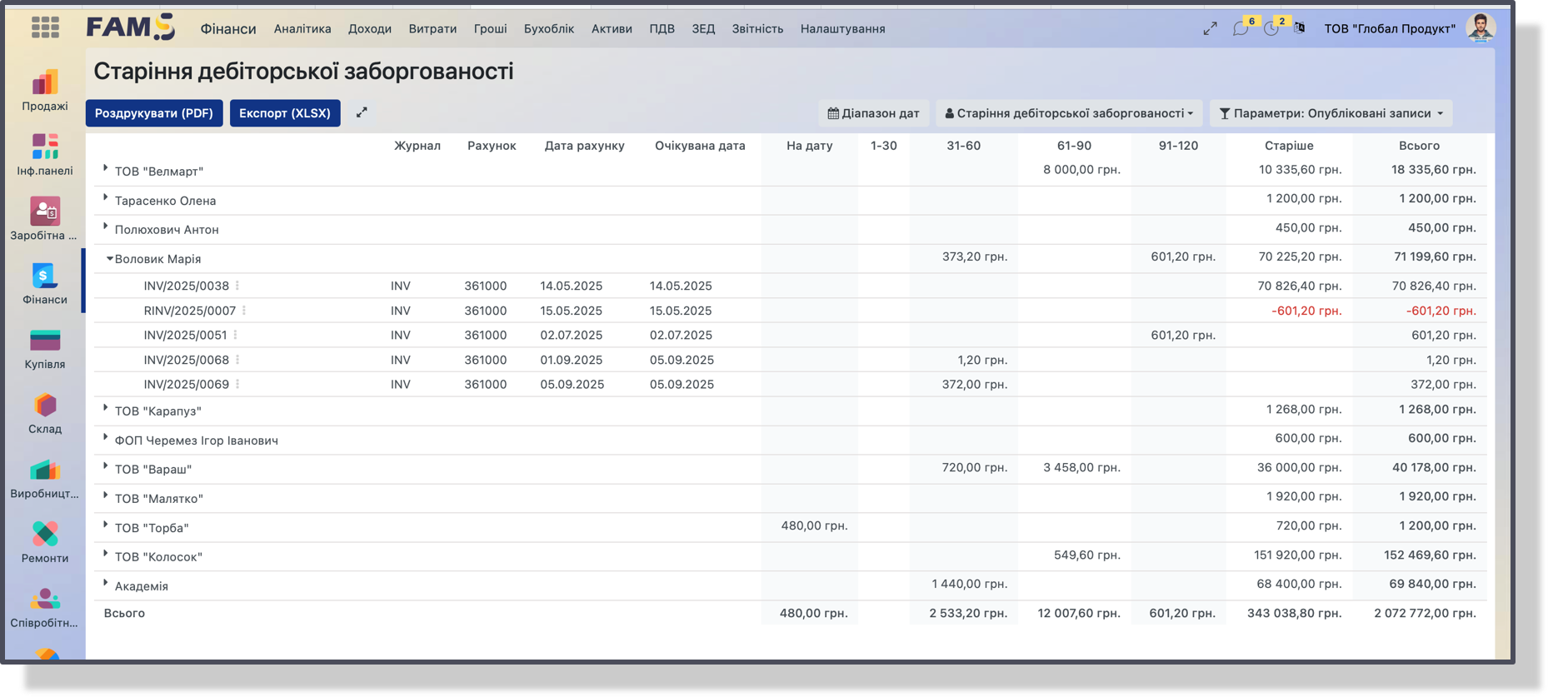The height and width of the screenshot is (697, 1548).
Task: Collapse the Воловик Марія row
Action: 109,259
